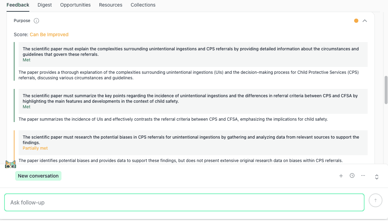Open the Opportunities tab
Screen dimensions: 388x221
[x=75, y=5]
